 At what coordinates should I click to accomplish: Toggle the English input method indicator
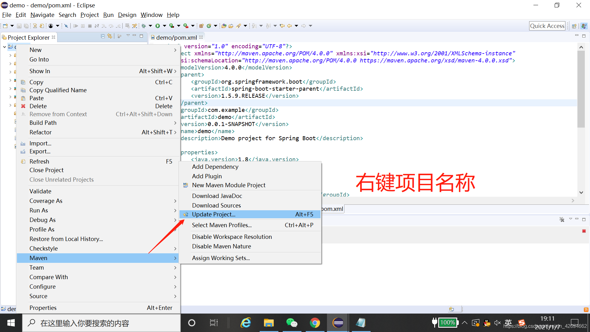pos(508,322)
